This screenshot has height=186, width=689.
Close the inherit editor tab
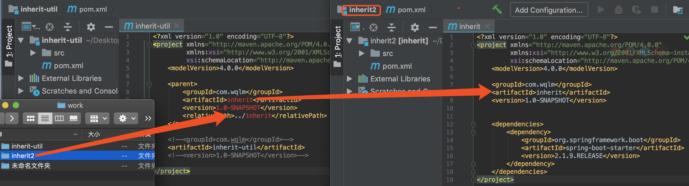click(x=487, y=26)
